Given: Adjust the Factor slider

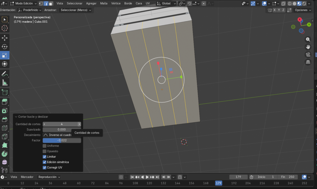Looking at the screenshot, I should 62,140.
